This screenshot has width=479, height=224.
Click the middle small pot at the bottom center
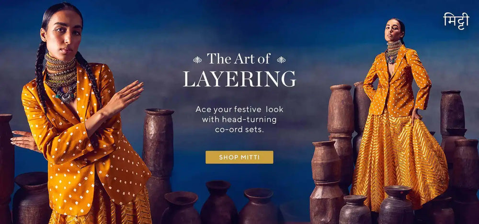pyautogui.click(x=219, y=203)
